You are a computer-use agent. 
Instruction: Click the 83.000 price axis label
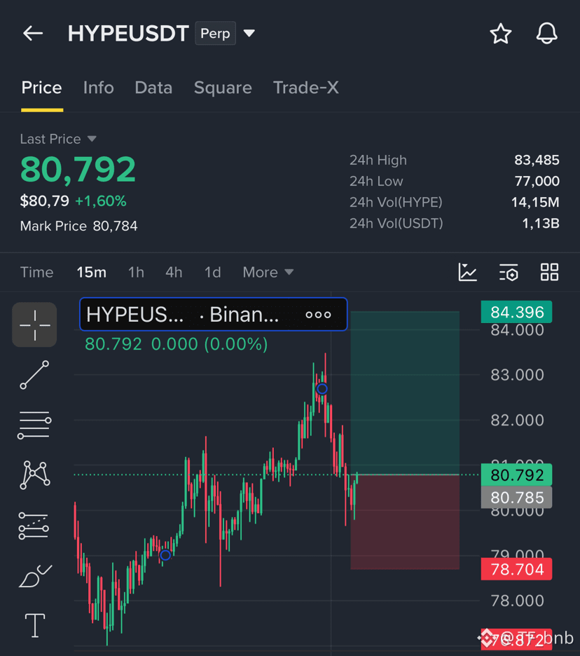point(517,375)
